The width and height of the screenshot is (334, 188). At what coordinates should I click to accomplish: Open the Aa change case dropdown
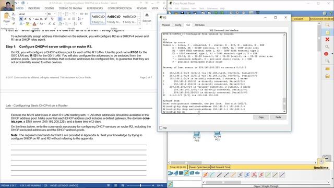click(42, 23)
